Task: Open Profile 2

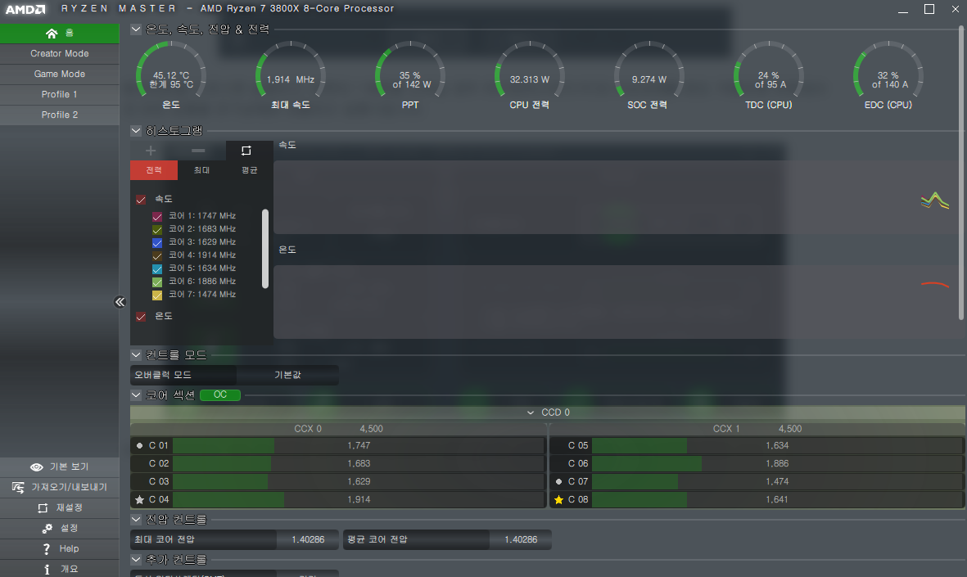Action: click(x=60, y=115)
